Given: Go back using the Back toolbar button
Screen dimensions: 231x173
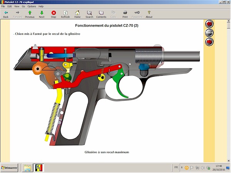Looking at the screenshot, I should [x=6, y=14].
